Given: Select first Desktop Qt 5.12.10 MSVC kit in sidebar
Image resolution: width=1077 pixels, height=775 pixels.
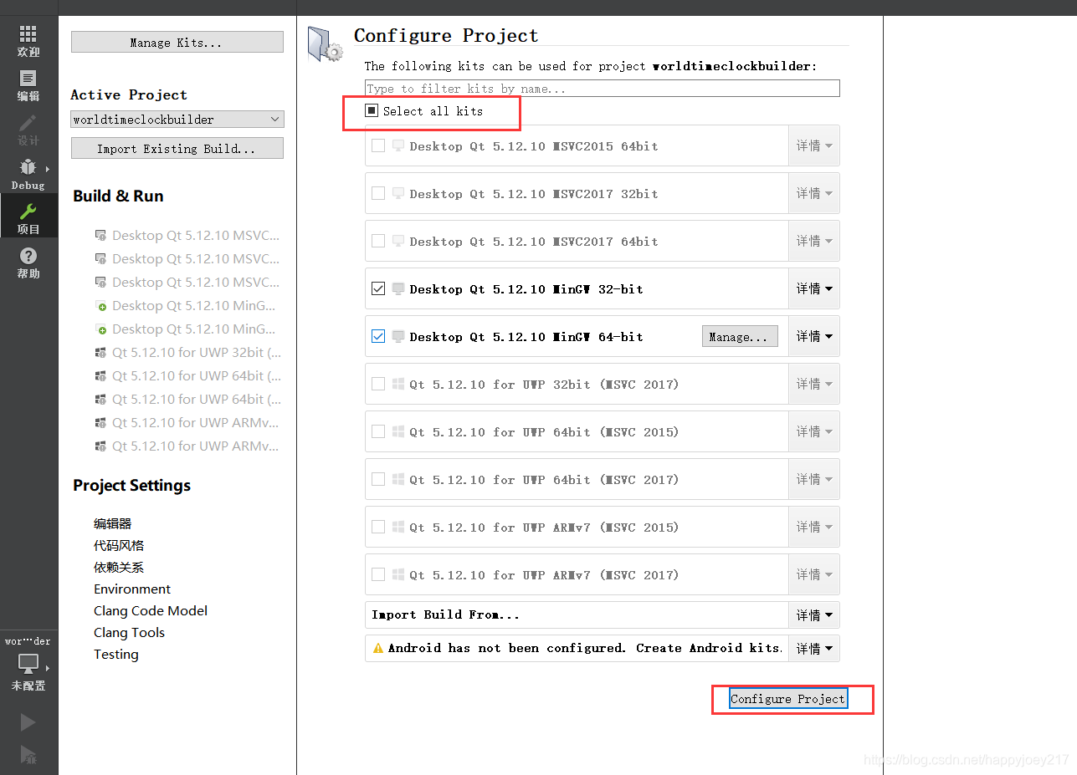Looking at the screenshot, I should point(187,235).
